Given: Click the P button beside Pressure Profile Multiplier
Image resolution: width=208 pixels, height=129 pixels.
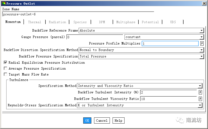Looking at the screenshot, I should tap(202, 43).
